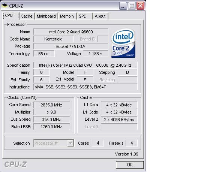Click the Bus Speed value 315.0 MHz
Viewport: 216px width, 172px height.
pyautogui.click(x=51, y=120)
